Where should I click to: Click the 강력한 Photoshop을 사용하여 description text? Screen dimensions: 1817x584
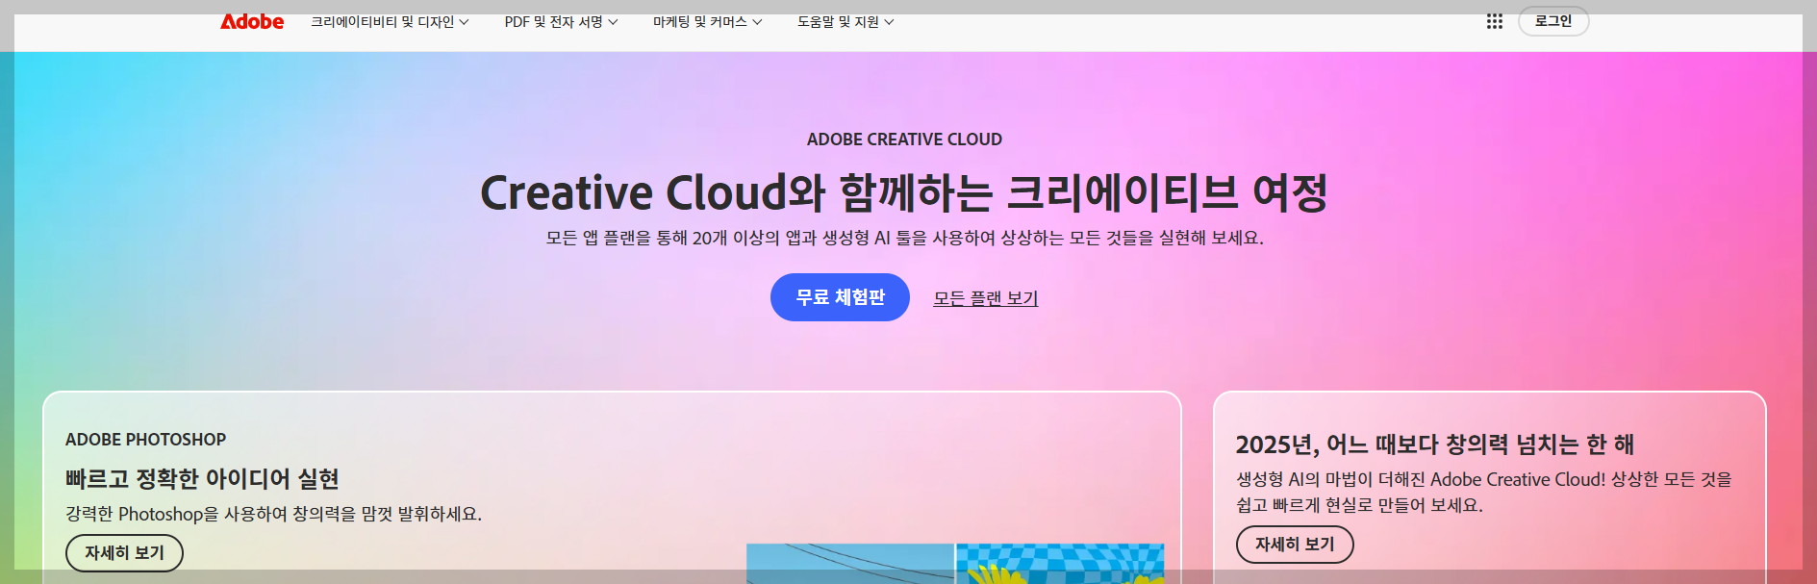click(273, 514)
